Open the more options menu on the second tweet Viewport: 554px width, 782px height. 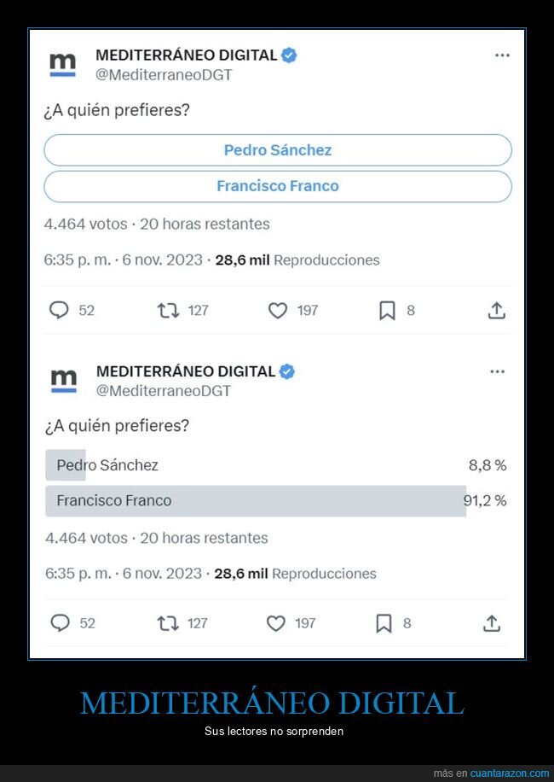tap(497, 371)
